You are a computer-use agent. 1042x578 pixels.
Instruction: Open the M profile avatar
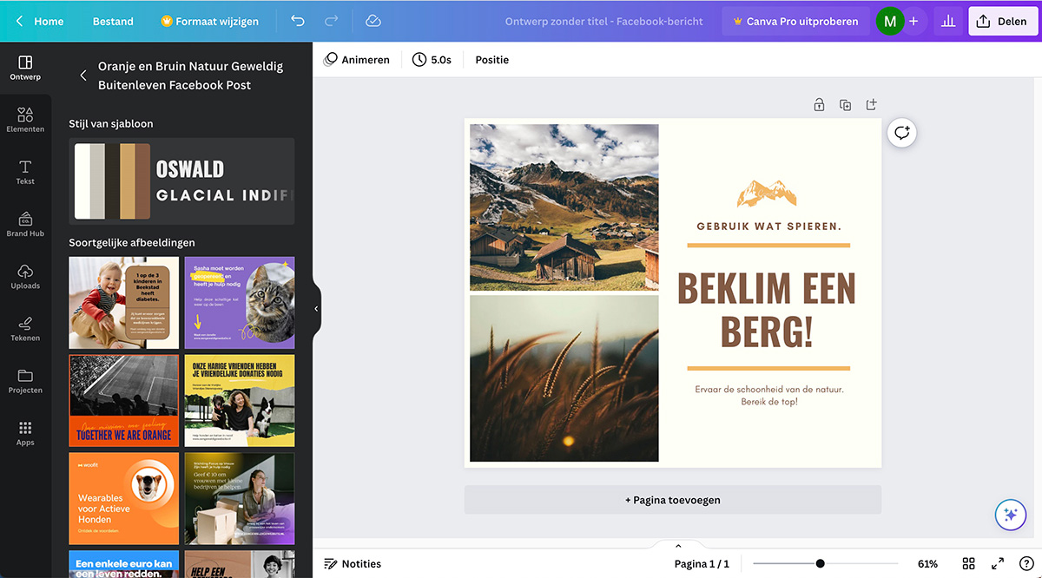[889, 21]
